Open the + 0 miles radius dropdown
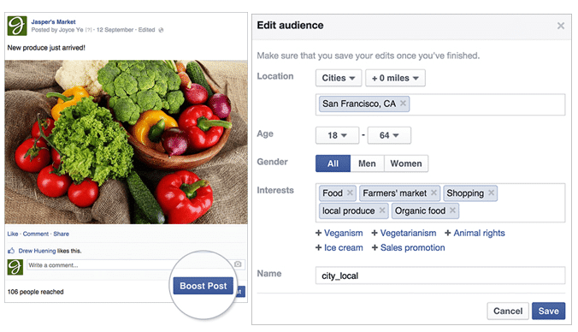 tap(395, 78)
